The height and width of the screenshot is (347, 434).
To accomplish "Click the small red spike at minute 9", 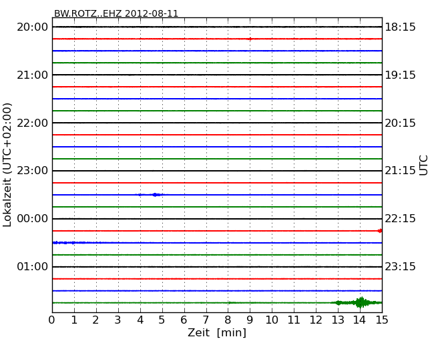I will [250, 39].
